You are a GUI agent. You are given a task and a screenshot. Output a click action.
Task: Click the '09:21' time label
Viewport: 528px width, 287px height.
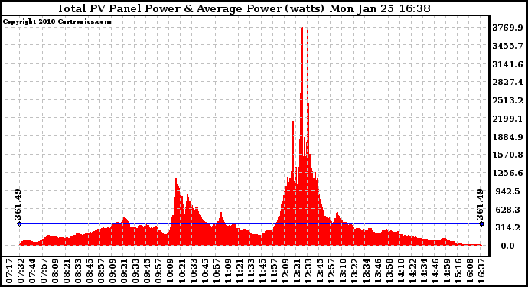coord(124,271)
